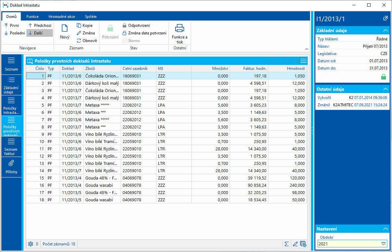Open the Přílohy attachments sidebar tab

(11, 167)
